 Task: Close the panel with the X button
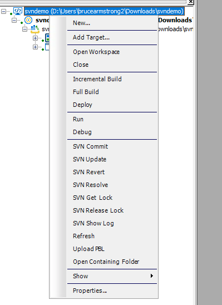(190, 2)
